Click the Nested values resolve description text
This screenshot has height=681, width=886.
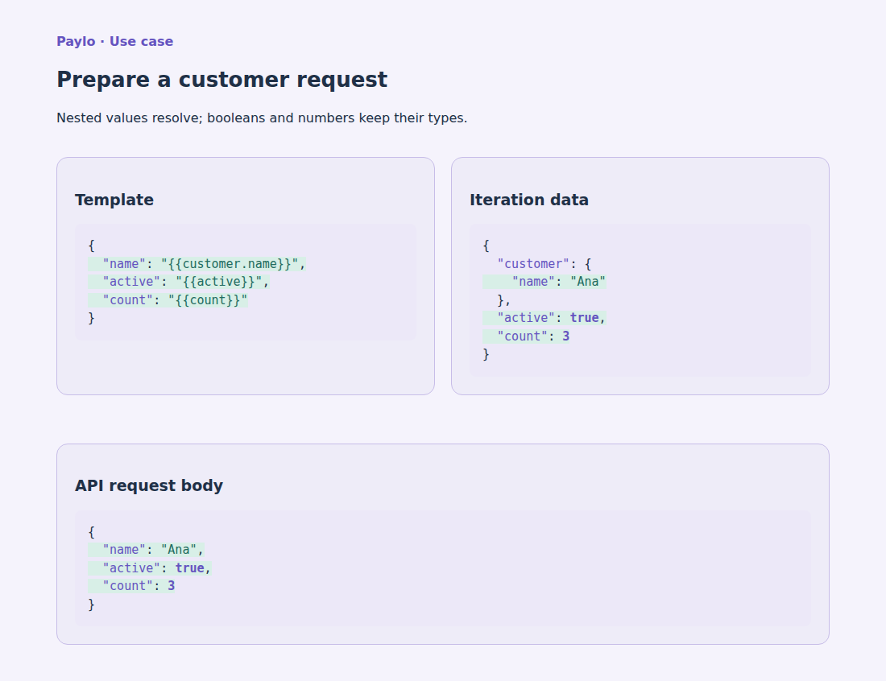pyautogui.click(x=262, y=118)
